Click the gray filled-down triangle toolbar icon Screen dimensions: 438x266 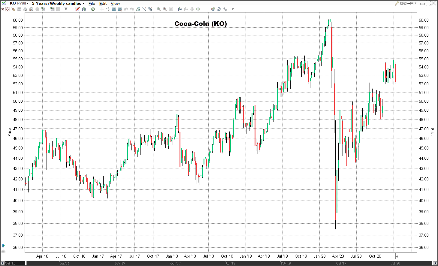(x=66, y=9)
